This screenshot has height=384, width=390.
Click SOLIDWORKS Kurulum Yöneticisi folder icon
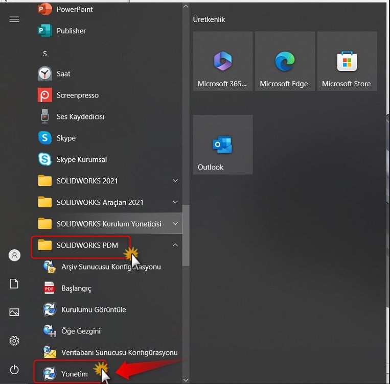[45, 224]
